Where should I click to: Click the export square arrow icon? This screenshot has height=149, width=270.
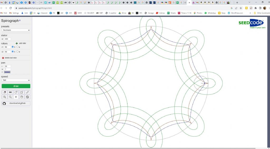pyautogui.click(x=22, y=92)
